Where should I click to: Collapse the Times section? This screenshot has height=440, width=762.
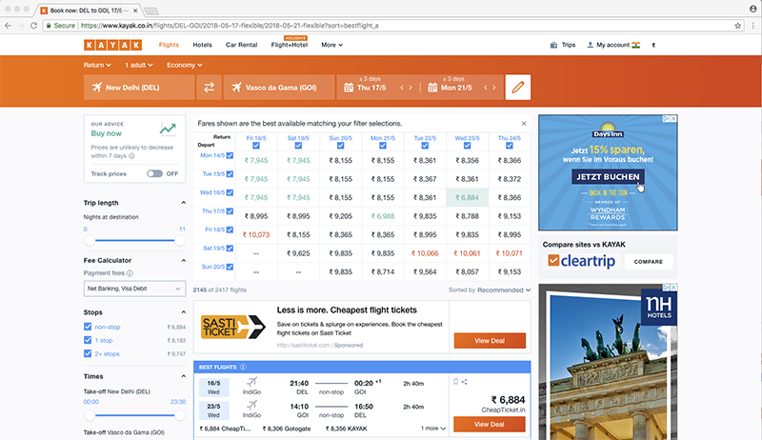(x=183, y=376)
